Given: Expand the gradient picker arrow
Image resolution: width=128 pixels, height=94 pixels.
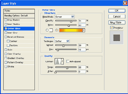Looking at the screenshot, I should [84, 30].
